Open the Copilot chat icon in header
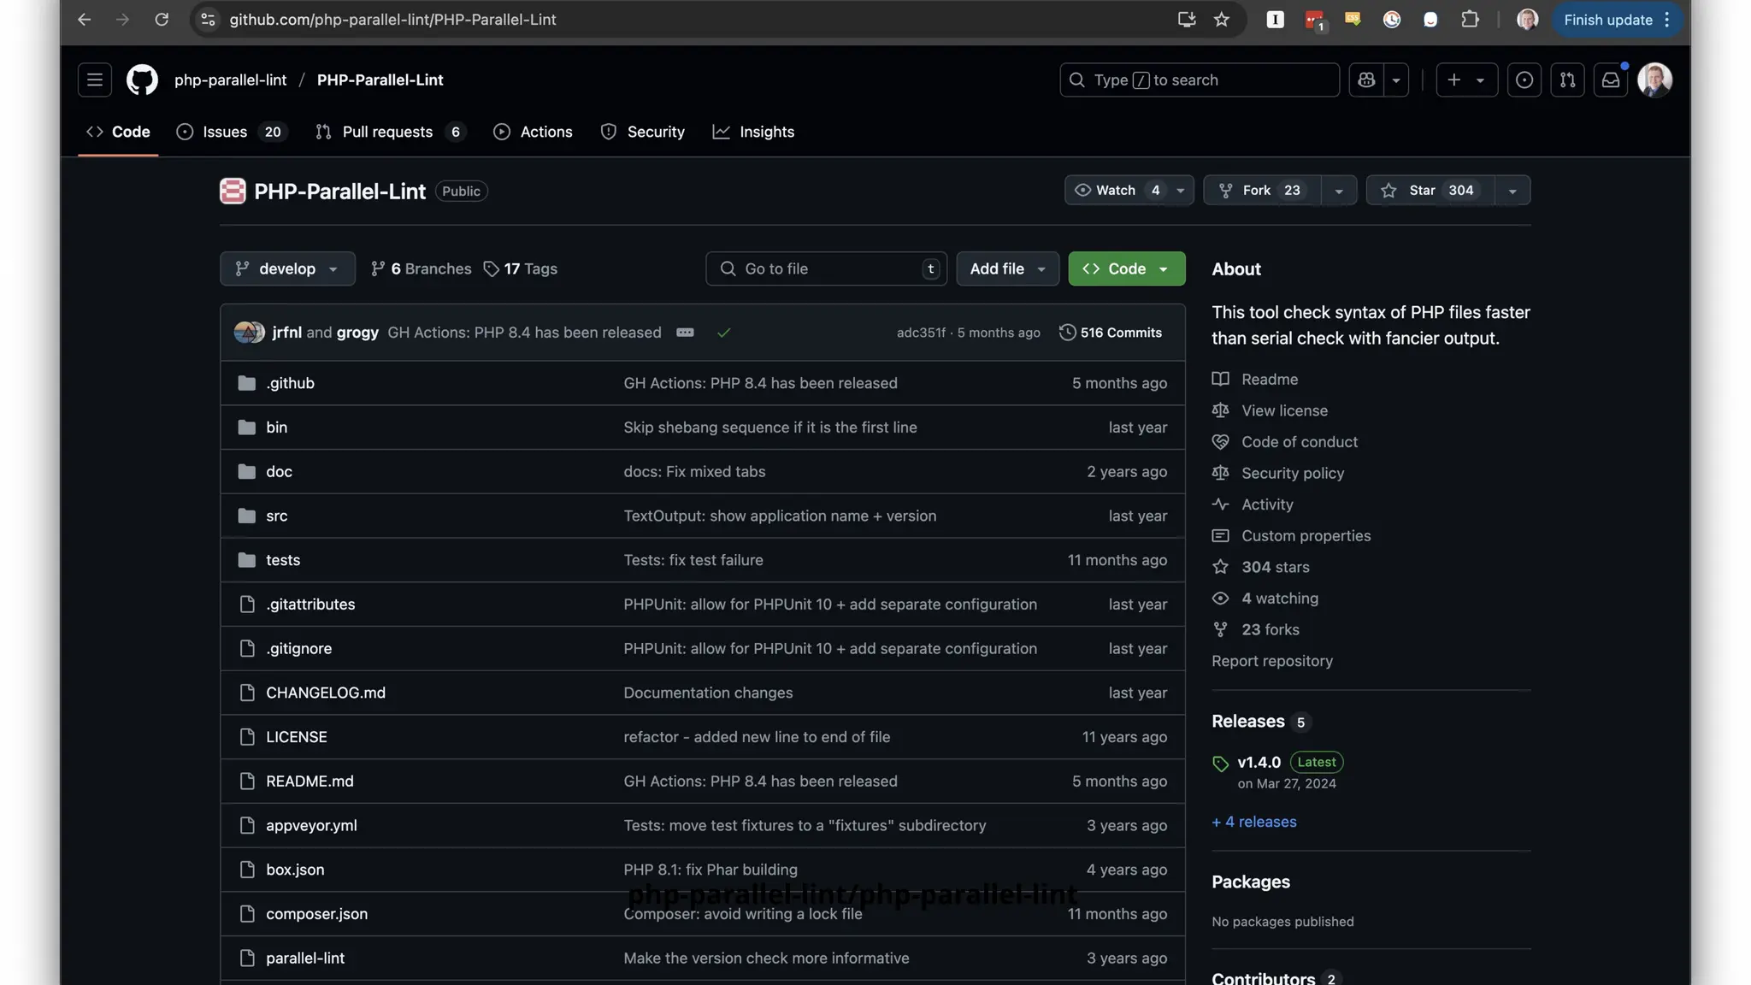Screen dimensions: 1751x985 [1366, 80]
